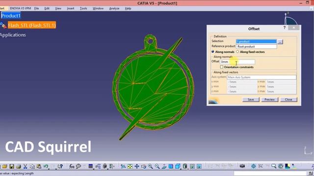This screenshot has height=176, width=314.
Task: Expand Isometric View quick views dropdown
Action: 181,169
